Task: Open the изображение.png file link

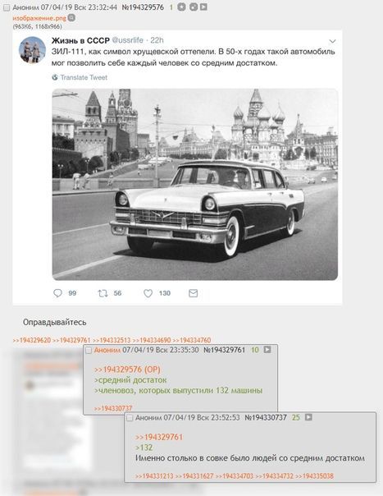Action: coord(39,18)
